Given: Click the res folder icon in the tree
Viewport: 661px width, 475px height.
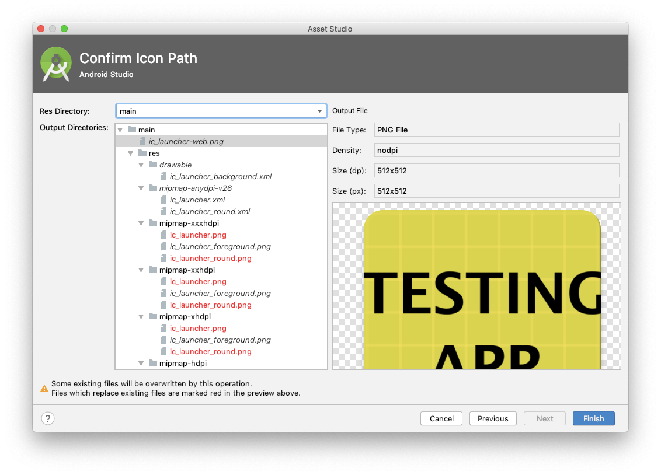Looking at the screenshot, I should [x=143, y=153].
